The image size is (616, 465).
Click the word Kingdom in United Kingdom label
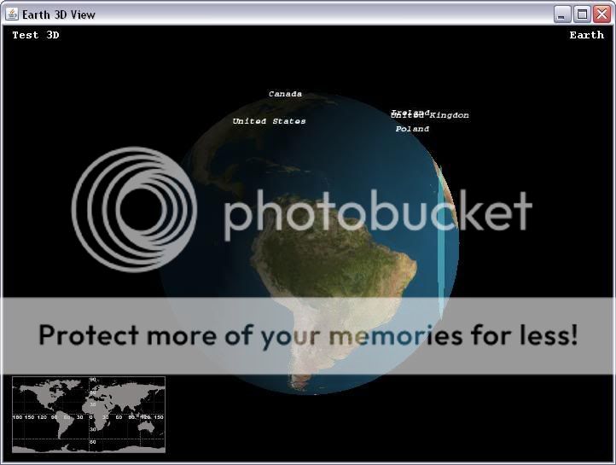(450, 115)
